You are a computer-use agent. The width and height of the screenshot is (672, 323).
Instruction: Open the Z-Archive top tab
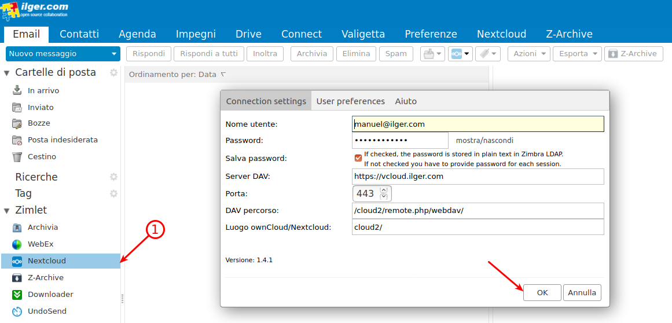[x=569, y=34]
